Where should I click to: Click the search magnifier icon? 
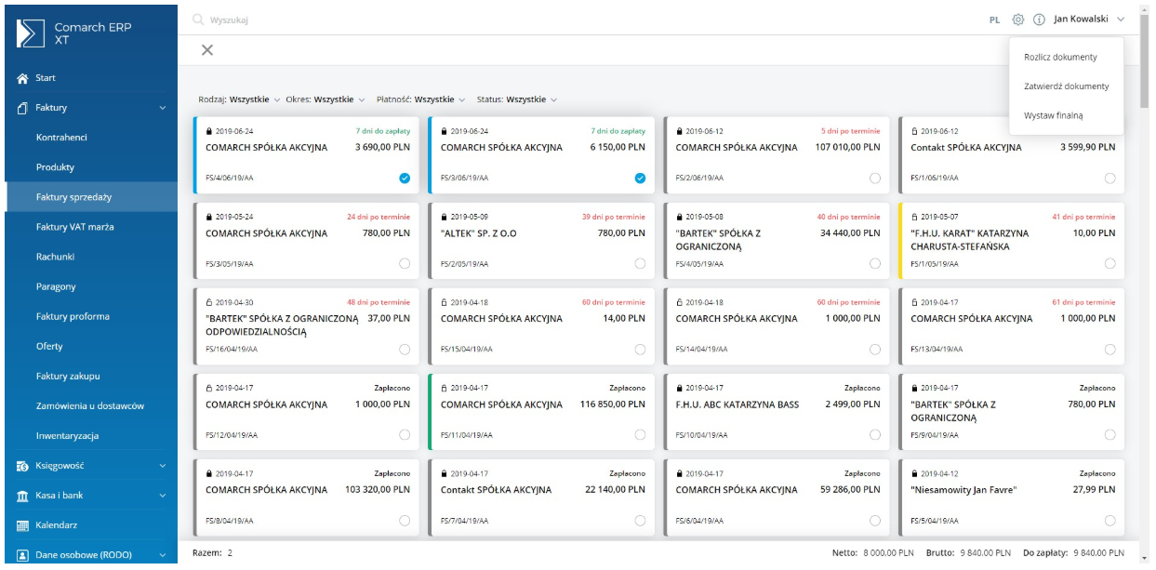[x=197, y=19]
